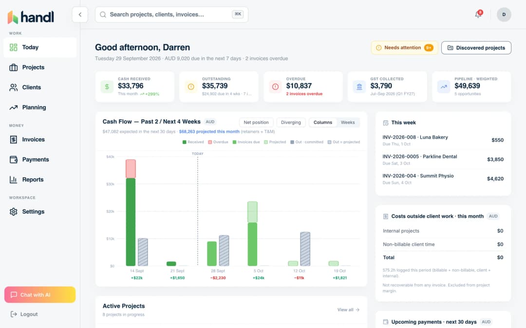Screen dimensions: 526x328
Task: Click the GST Collected bank icon
Action: click(x=359, y=87)
